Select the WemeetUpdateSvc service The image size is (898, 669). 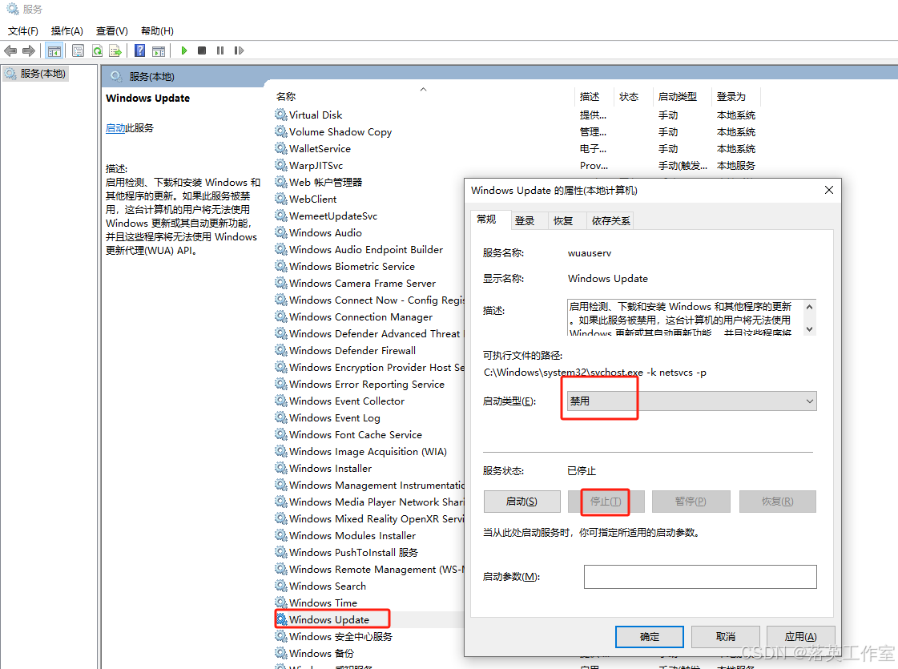tap(332, 216)
